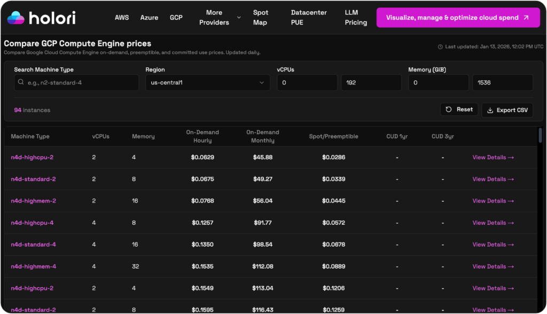This screenshot has height=314, width=547.
Task: Select the GCP nav item
Action: click(176, 17)
